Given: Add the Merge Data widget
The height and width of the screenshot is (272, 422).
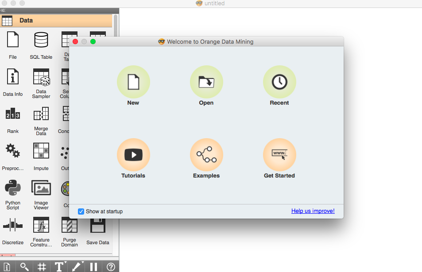Looking at the screenshot, I should pyautogui.click(x=41, y=121).
